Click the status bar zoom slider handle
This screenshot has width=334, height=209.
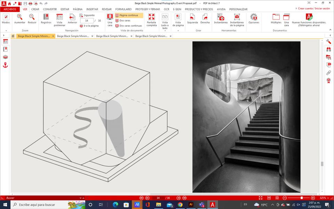302,198
